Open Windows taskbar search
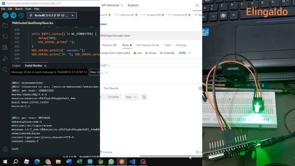The height and width of the screenshot is (166, 295). click(x=16, y=162)
